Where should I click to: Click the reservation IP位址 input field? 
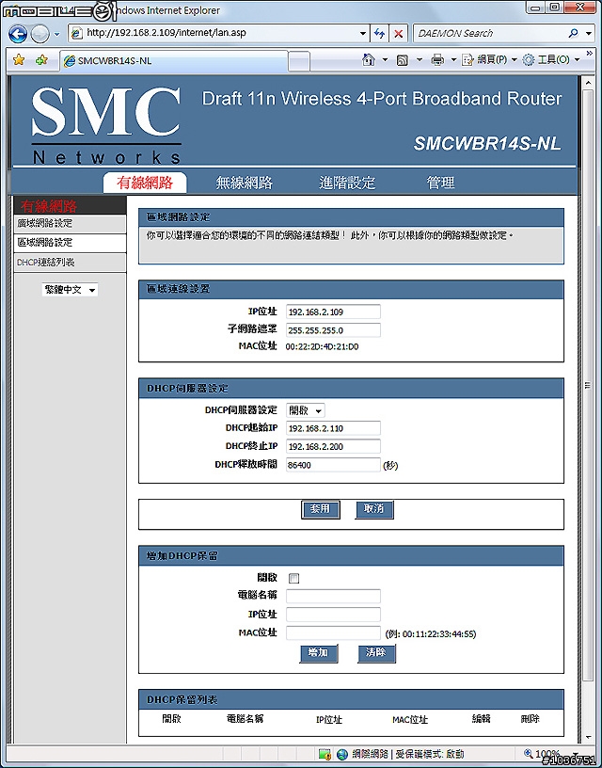(333, 615)
